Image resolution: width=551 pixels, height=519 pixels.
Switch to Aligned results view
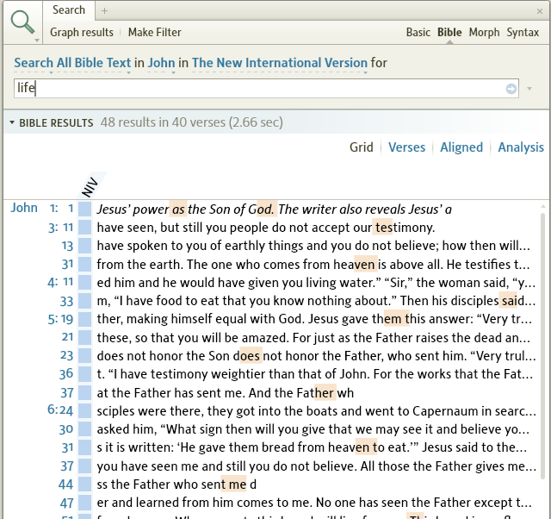tap(461, 147)
